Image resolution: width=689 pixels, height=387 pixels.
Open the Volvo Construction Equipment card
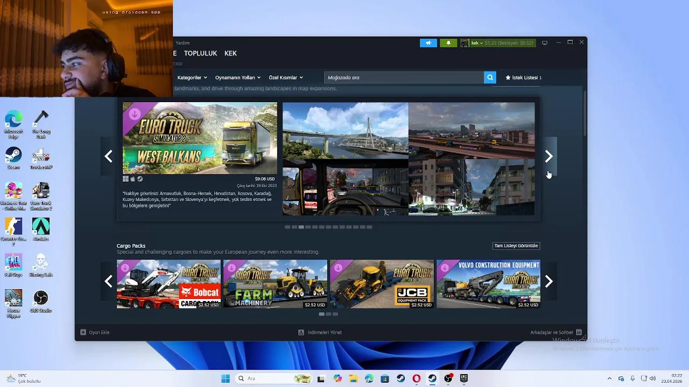click(488, 284)
